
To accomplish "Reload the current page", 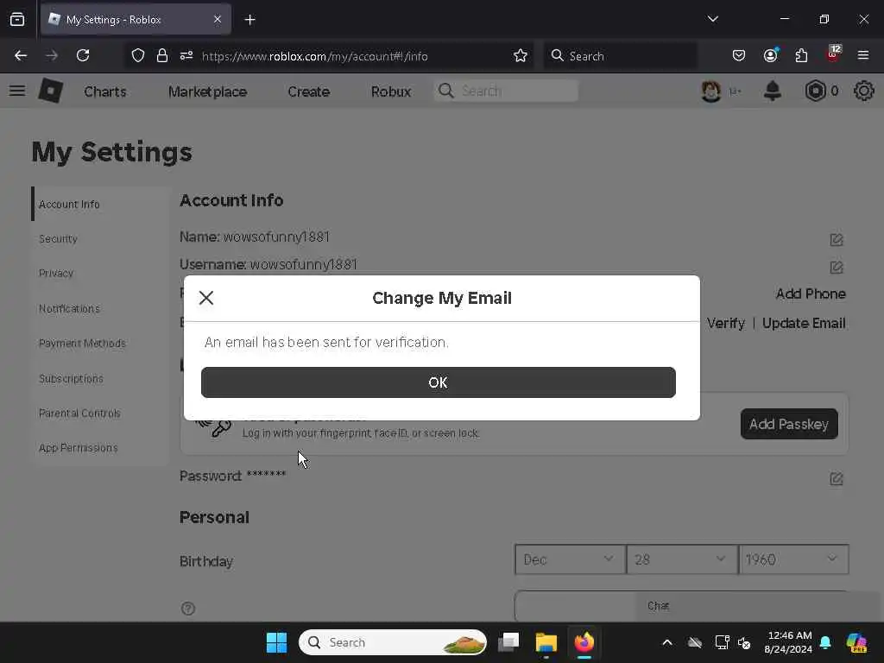I will point(83,55).
